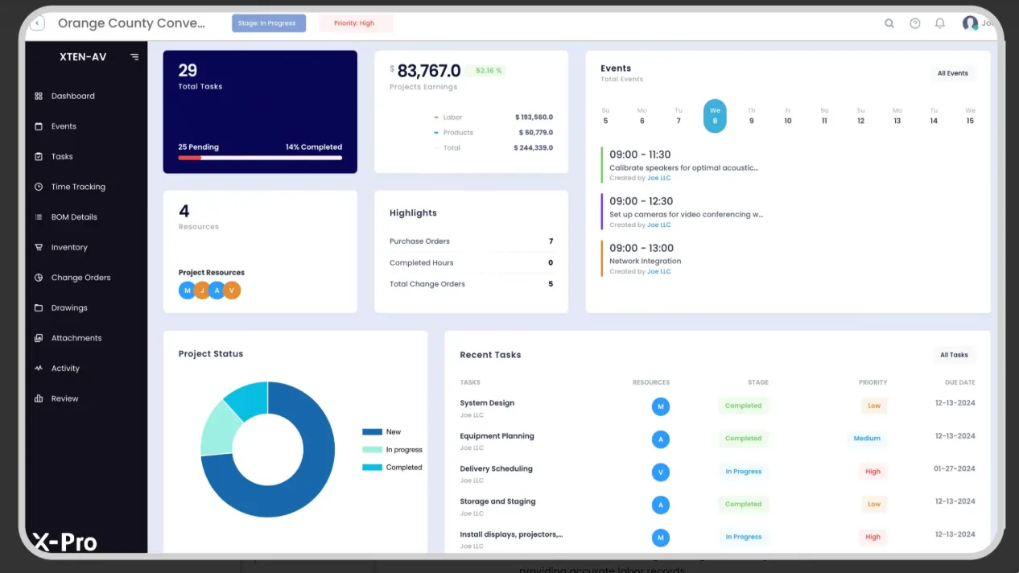Open BOM Details from the sidebar
The height and width of the screenshot is (573, 1019).
[x=74, y=217]
